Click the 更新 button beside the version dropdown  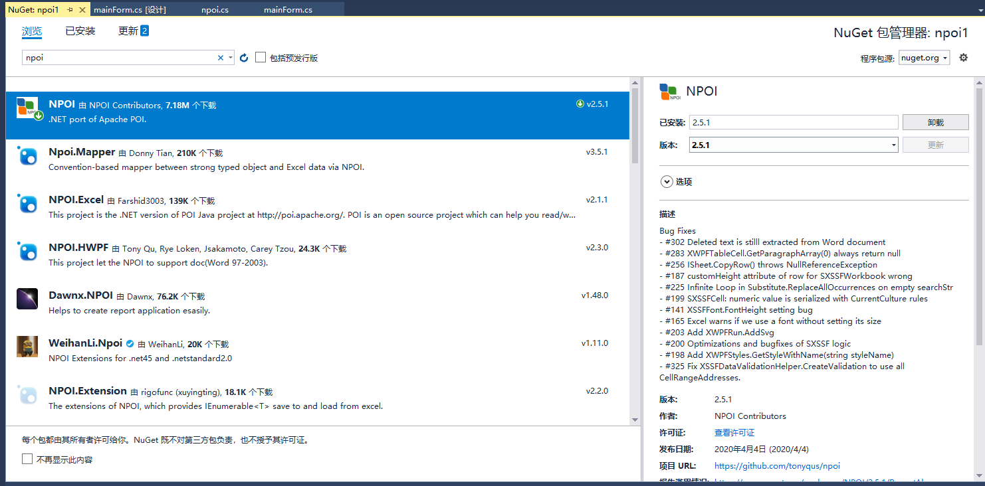936,145
